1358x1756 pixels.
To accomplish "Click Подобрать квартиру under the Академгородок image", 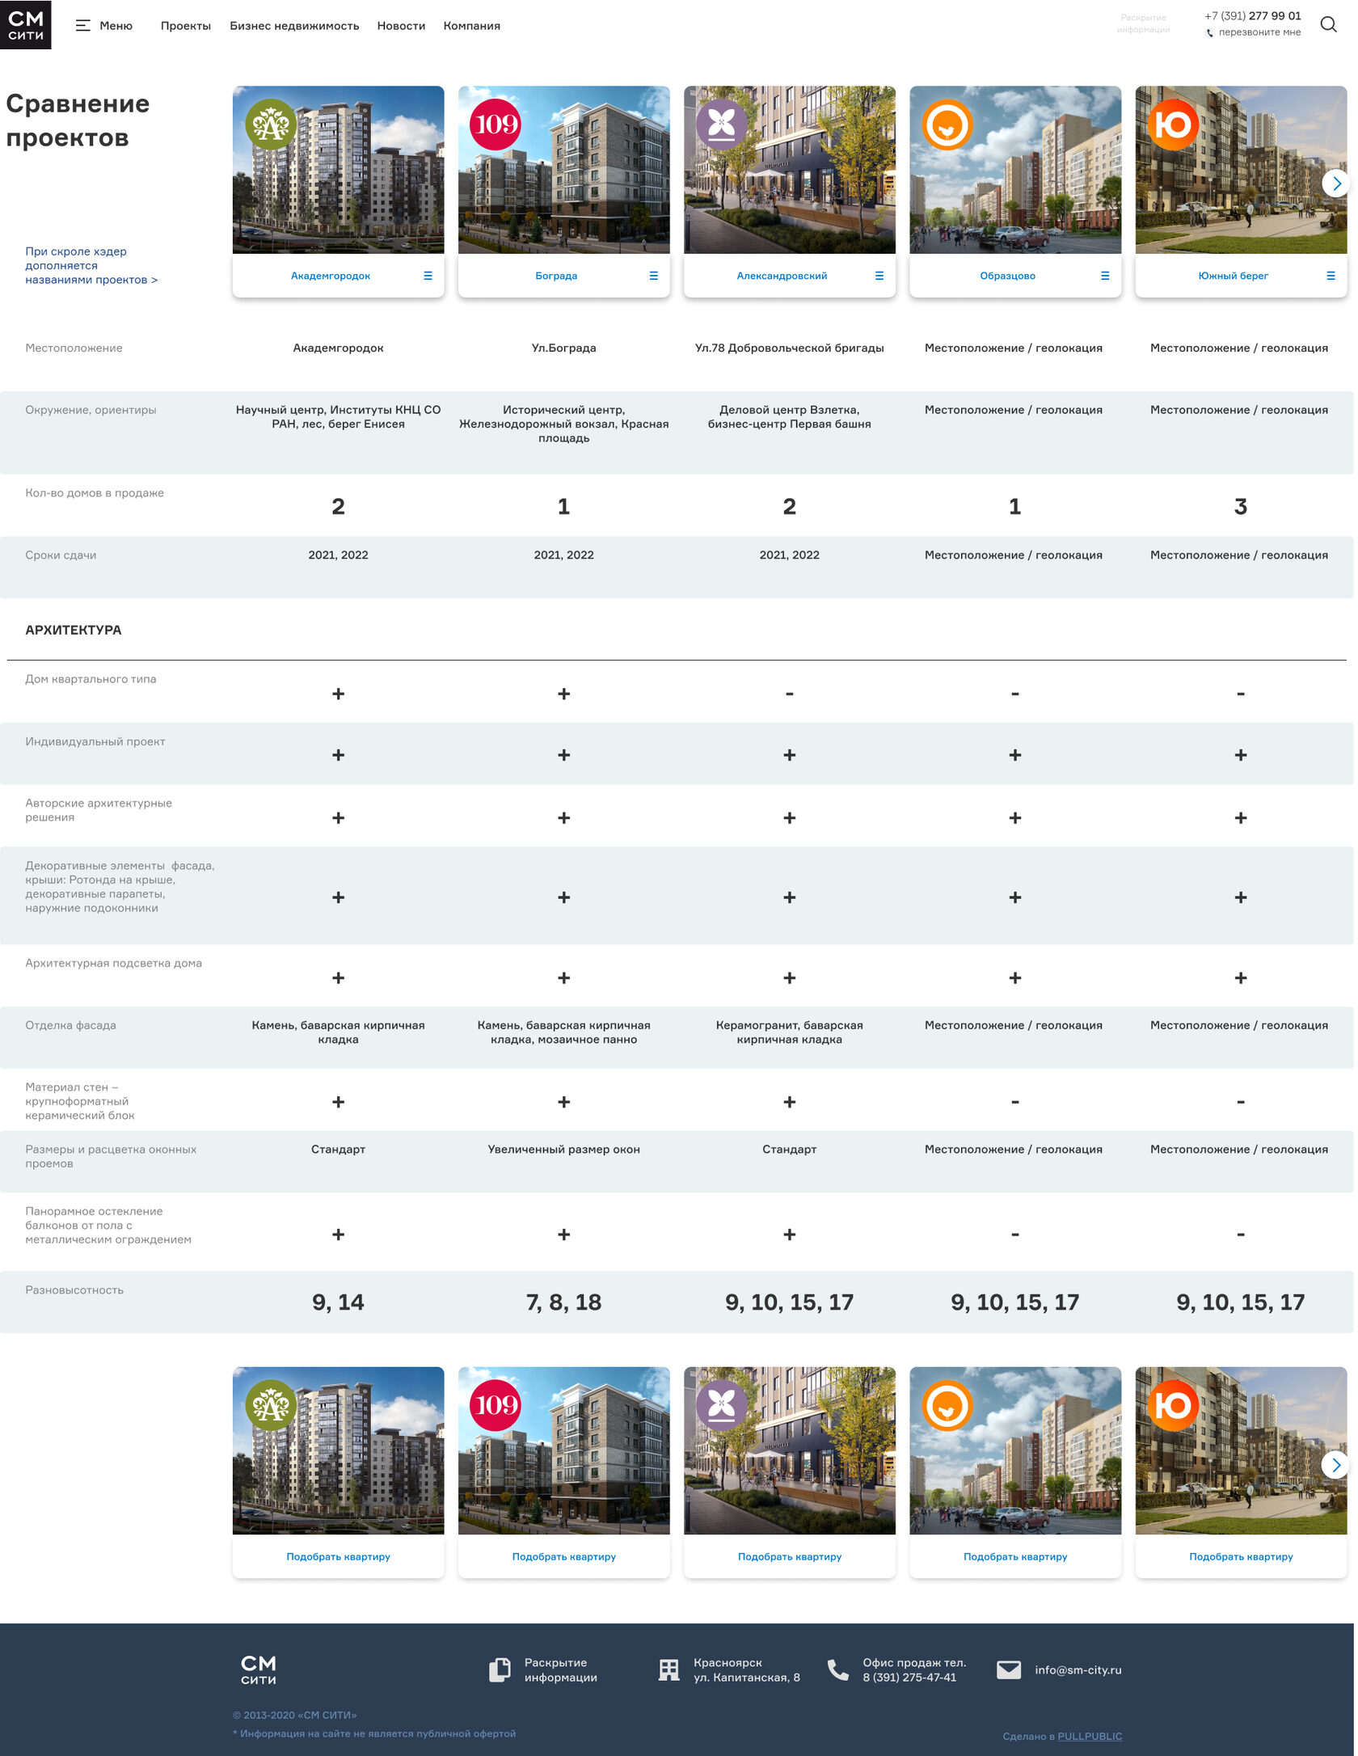I will [338, 1556].
